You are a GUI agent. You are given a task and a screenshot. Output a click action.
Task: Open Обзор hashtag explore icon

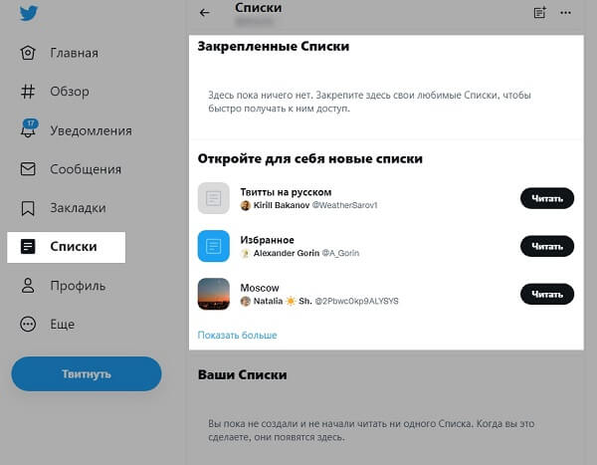pos(28,92)
